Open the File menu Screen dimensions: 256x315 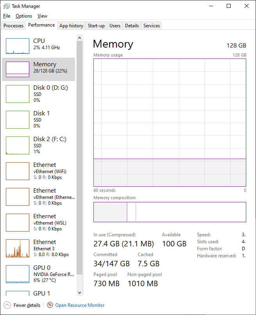pyautogui.click(x=7, y=16)
